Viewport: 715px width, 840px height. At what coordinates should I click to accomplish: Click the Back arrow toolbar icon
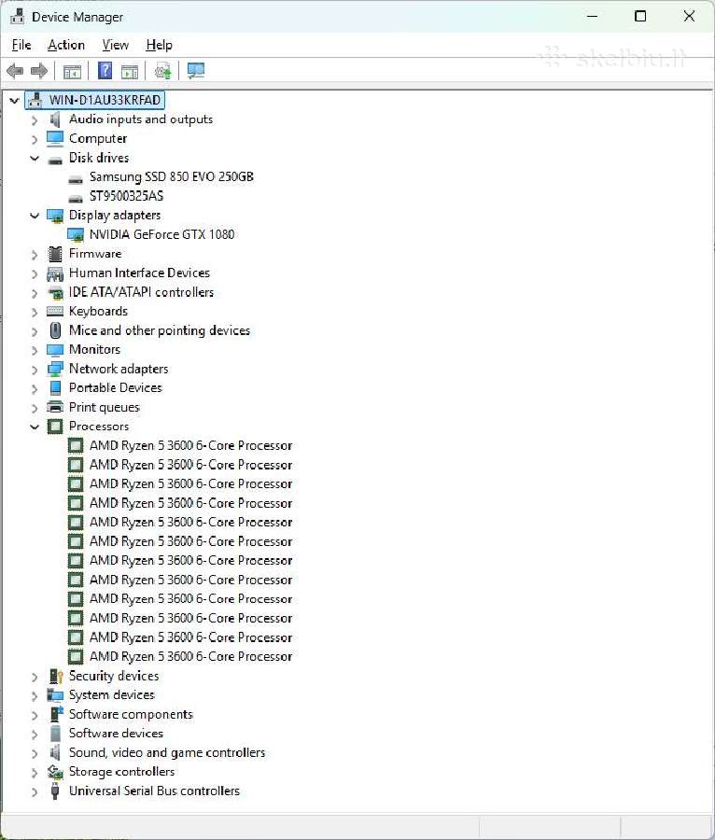pos(15,71)
